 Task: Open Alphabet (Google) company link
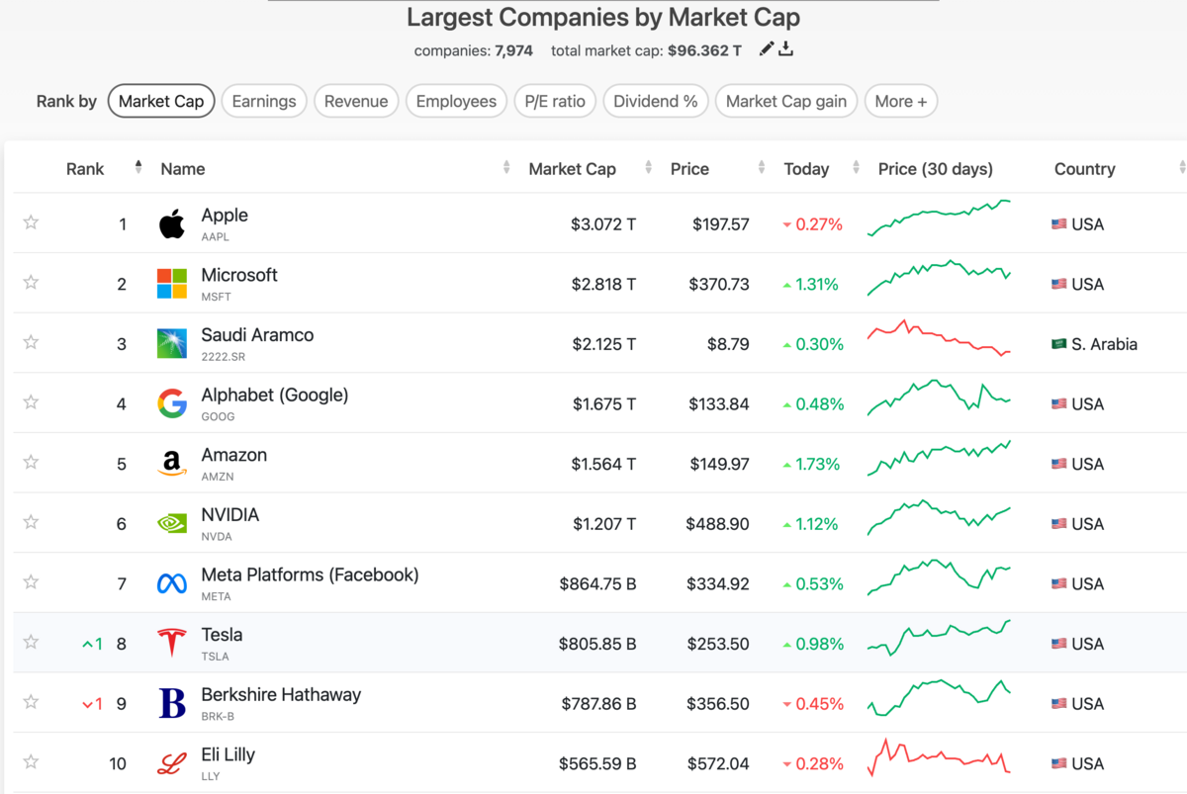point(275,395)
